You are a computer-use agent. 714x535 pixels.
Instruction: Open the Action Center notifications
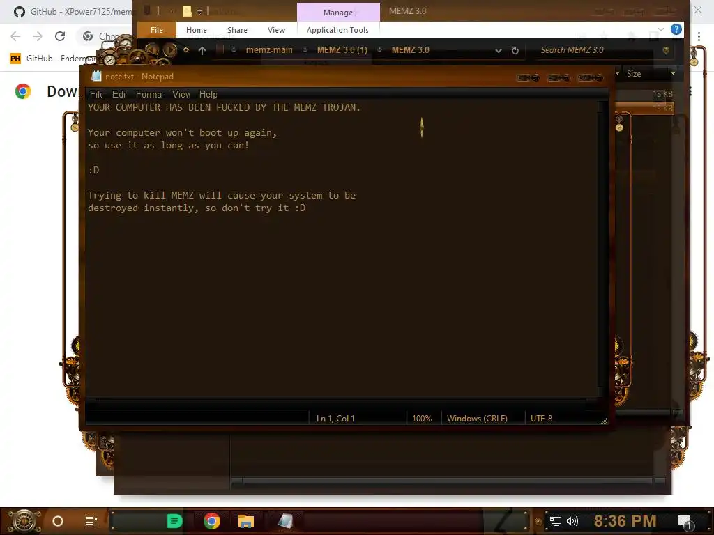tap(685, 522)
